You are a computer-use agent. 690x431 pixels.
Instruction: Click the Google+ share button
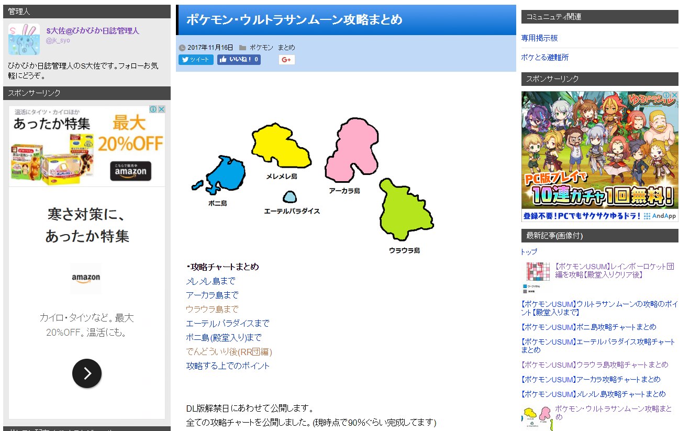(x=286, y=60)
